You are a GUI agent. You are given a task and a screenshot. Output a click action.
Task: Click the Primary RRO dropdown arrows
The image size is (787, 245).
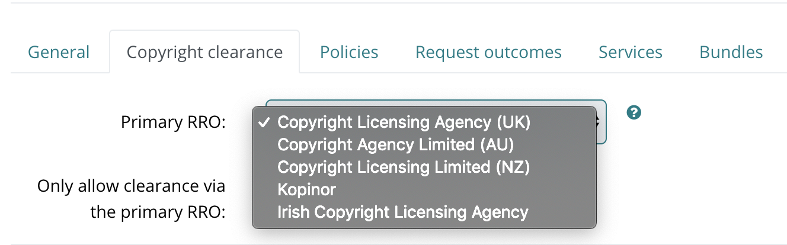599,122
